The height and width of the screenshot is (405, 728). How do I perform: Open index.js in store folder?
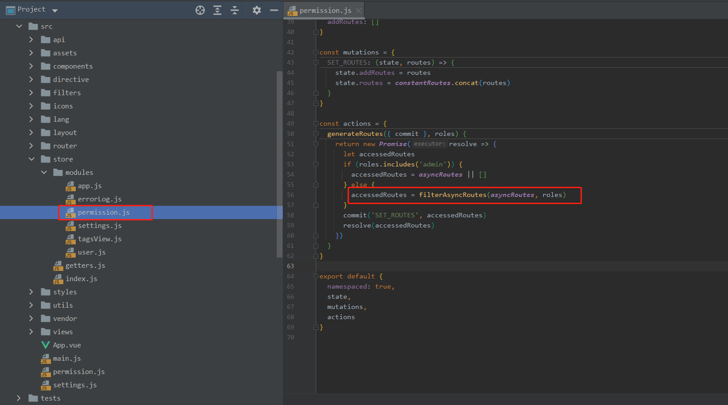[x=81, y=279]
